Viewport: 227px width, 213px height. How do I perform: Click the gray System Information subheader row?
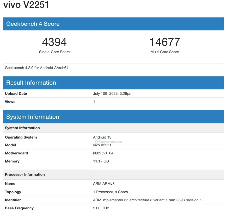click(22, 128)
